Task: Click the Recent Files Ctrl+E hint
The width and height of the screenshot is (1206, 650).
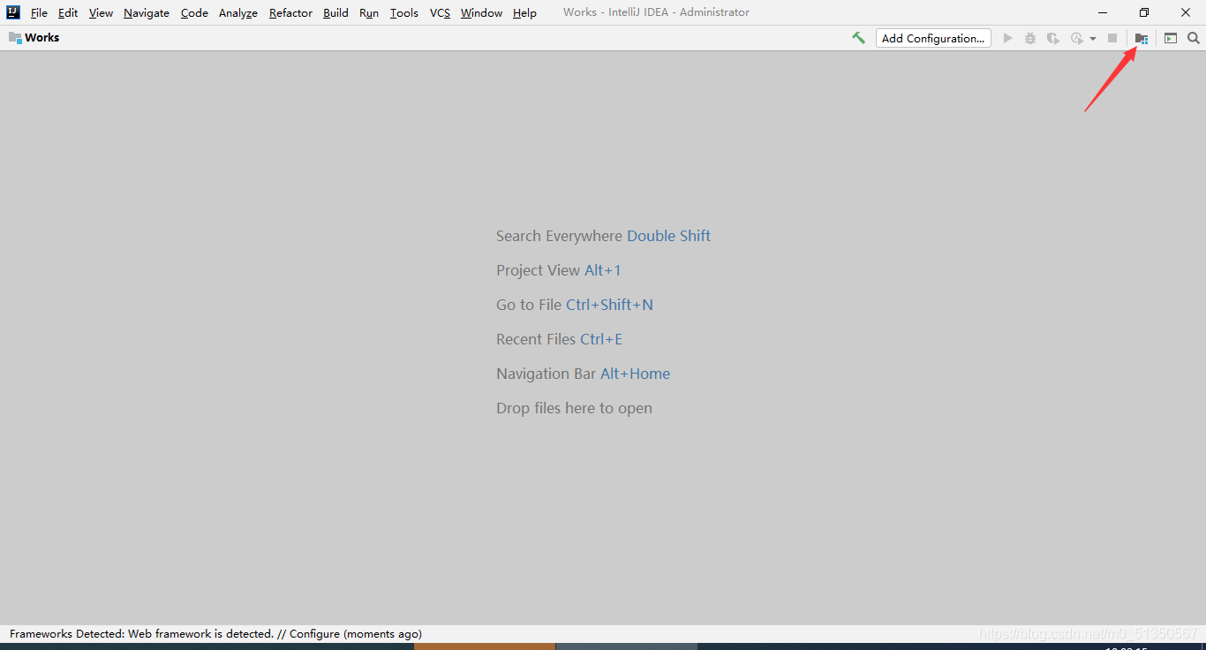Action: pyautogui.click(x=559, y=339)
